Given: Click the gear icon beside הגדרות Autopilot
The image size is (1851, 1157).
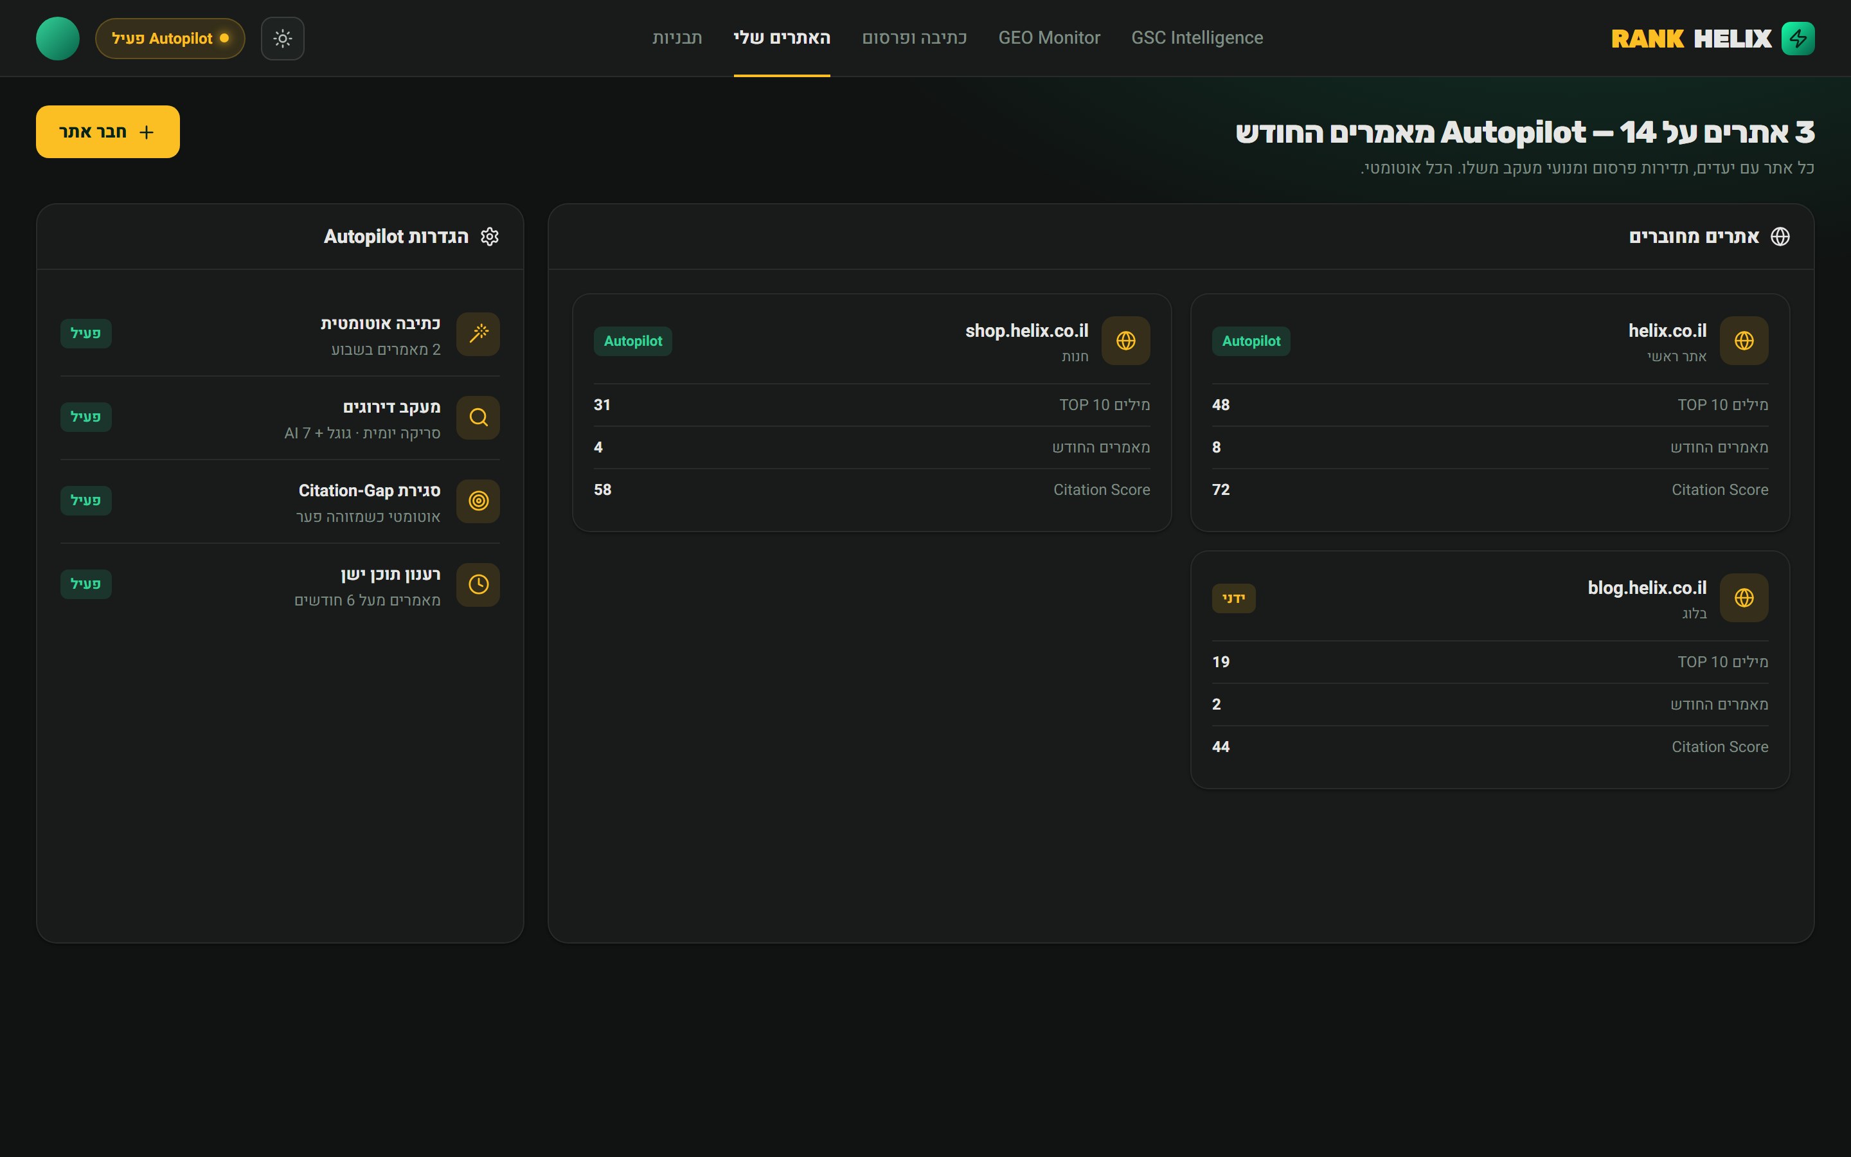Looking at the screenshot, I should [490, 237].
